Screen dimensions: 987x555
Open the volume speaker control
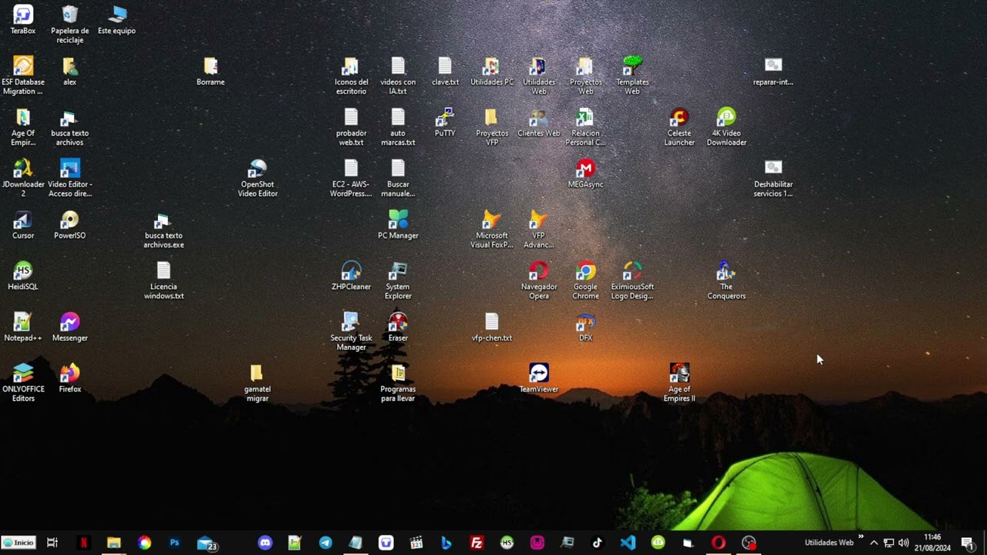(x=903, y=543)
